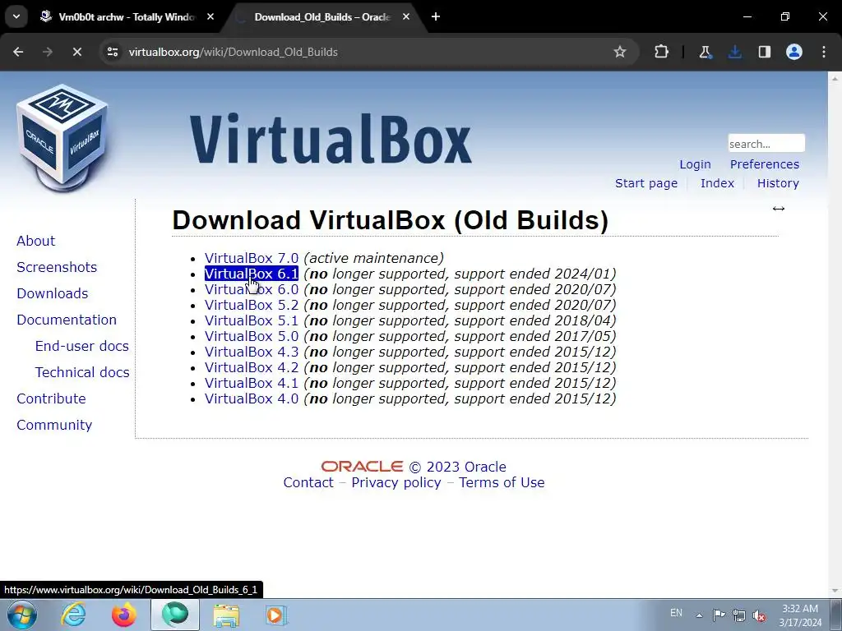Open the VirtualBox 4.3 builds link
The image size is (842, 631).
252,352
